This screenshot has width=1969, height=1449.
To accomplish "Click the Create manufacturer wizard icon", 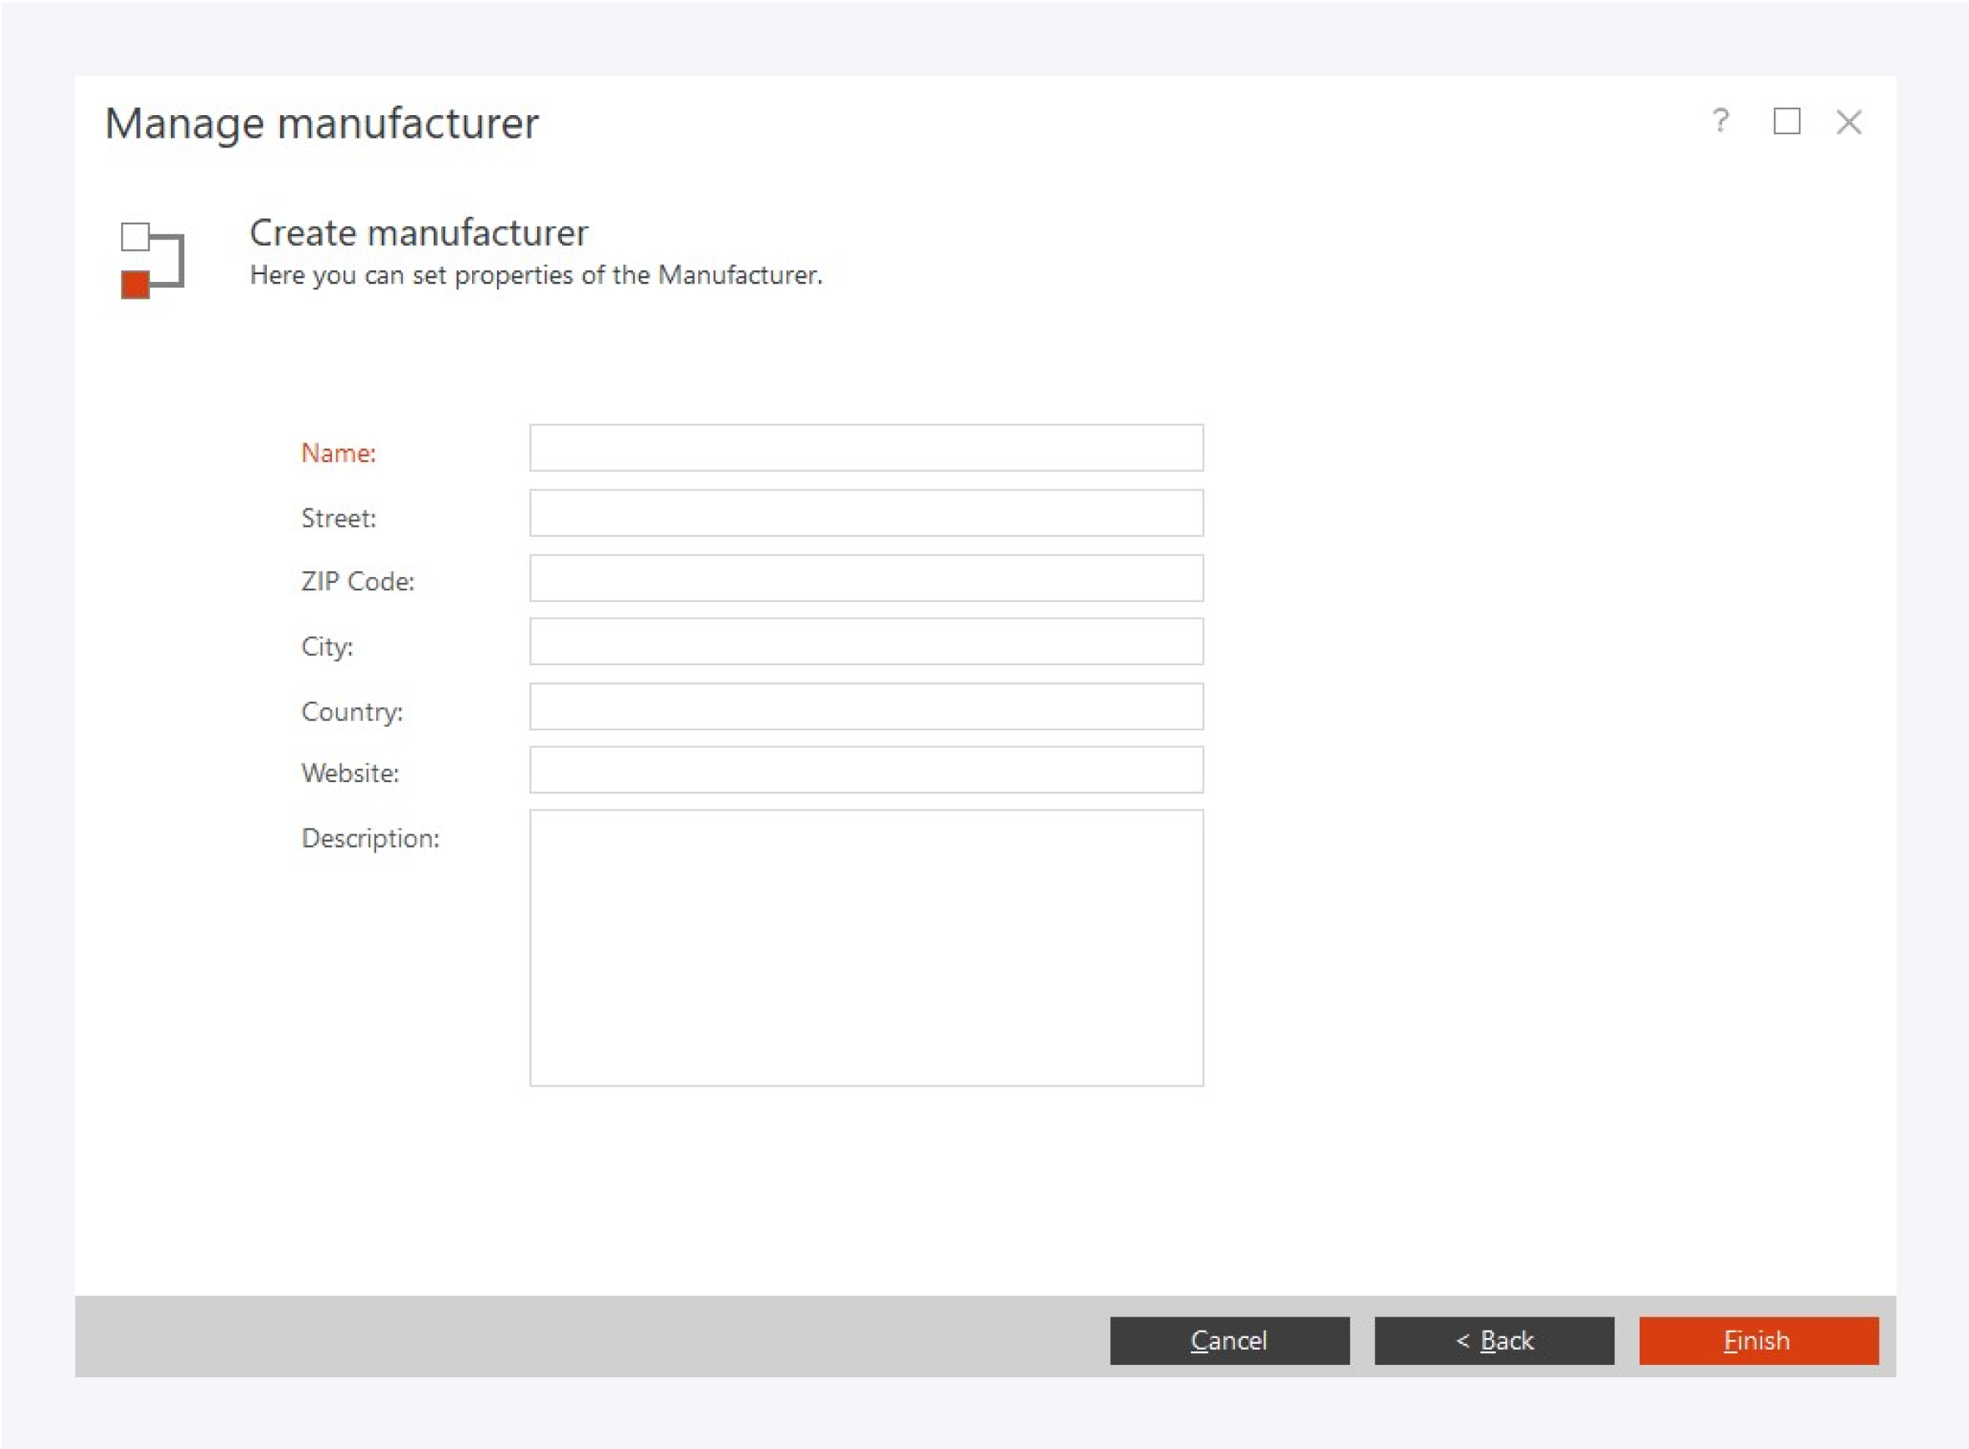I will coord(152,260).
